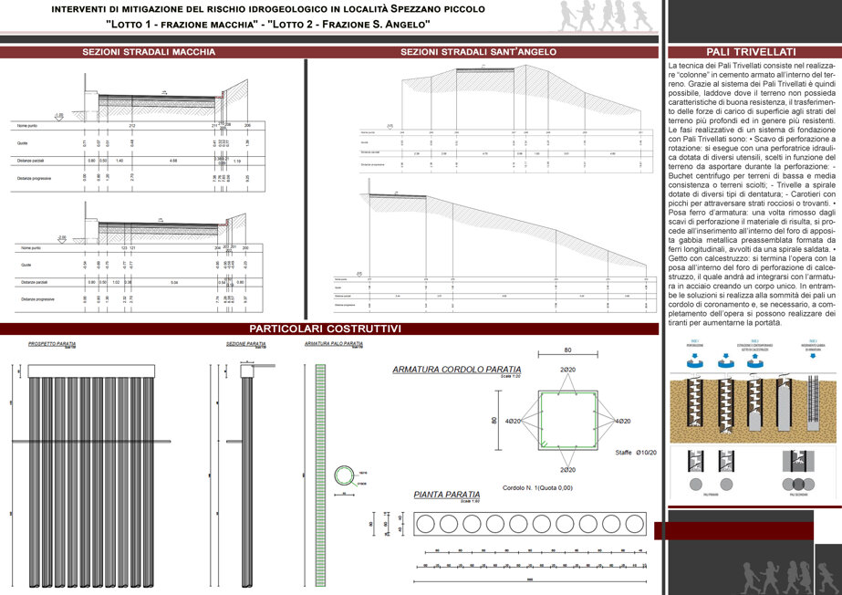Viewport: 842px width, 595px height.
Task: Click the Staffe Ø10/20 annotation
Action: pyautogui.click(x=636, y=453)
